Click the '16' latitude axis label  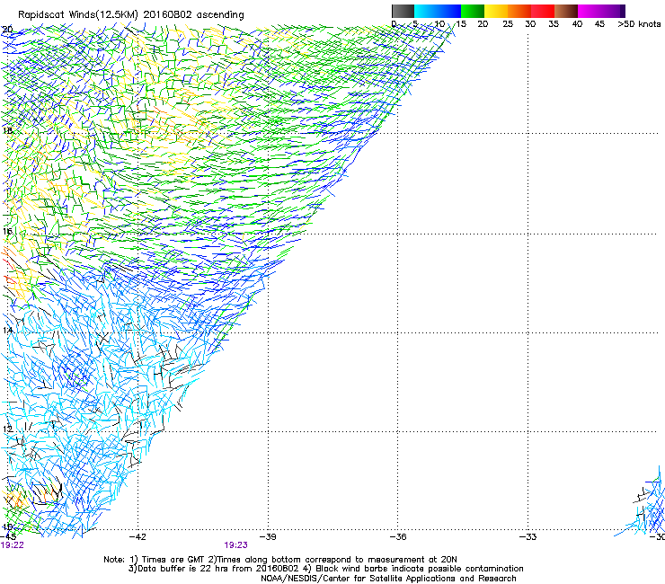(x=7, y=232)
